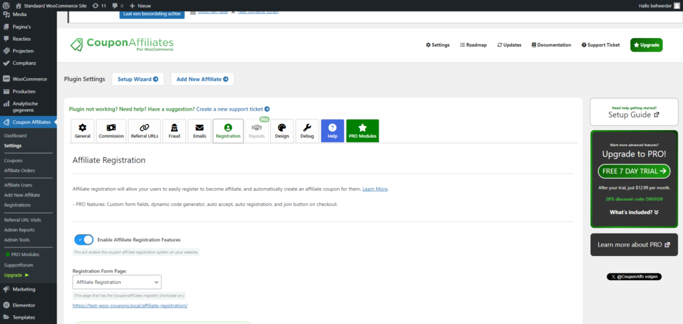Image resolution: width=683 pixels, height=324 pixels.
Task: Select the Coupon Affiliates sidebar menu
Action: (x=28, y=122)
